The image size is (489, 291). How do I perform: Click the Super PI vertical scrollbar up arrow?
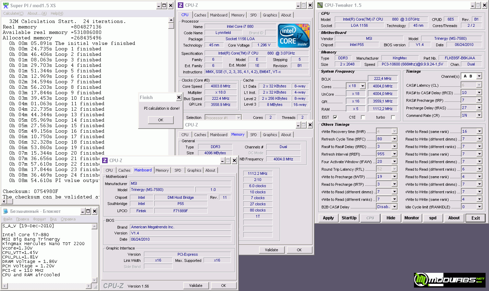tap(171, 21)
